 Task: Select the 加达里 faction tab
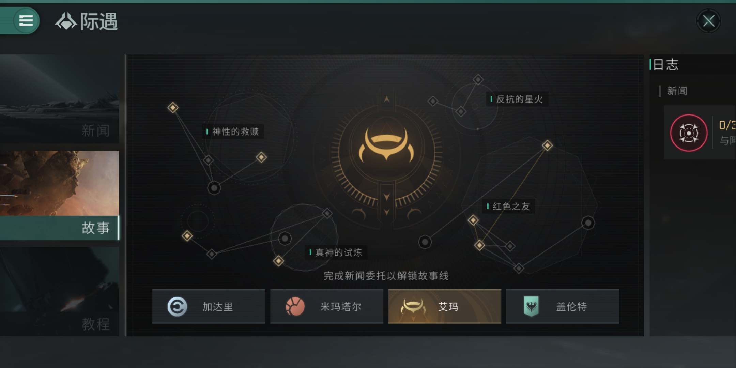click(209, 306)
